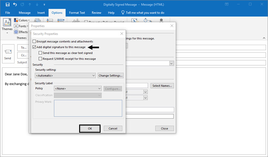The height and width of the screenshot is (157, 268).
Task: Switch to the Format Text tab
Action: (77, 13)
